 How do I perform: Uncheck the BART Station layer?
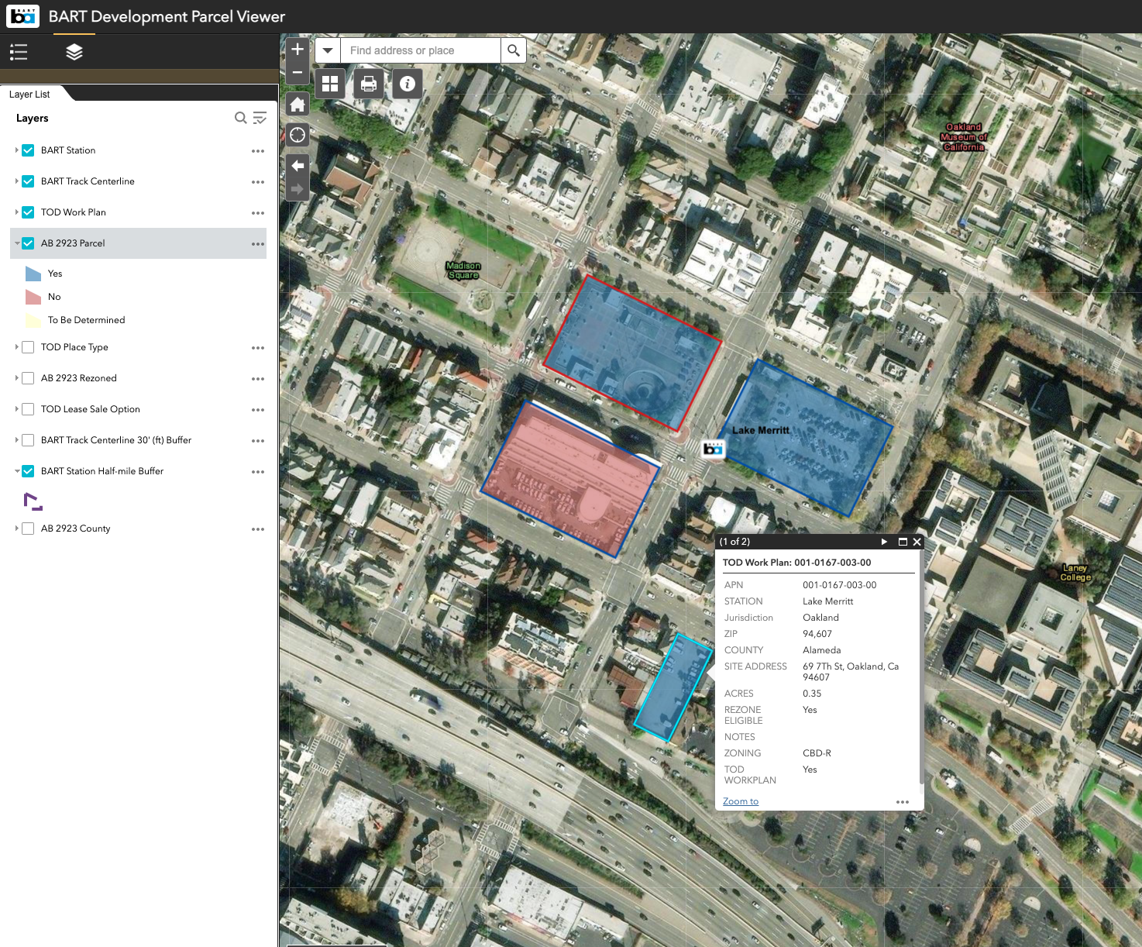[28, 150]
